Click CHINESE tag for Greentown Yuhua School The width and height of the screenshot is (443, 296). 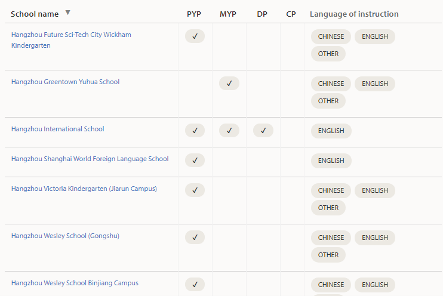[x=331, y=84]
